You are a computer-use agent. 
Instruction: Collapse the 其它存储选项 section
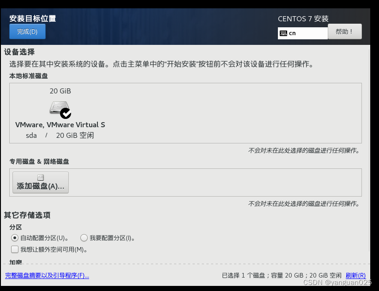(24, 215)
